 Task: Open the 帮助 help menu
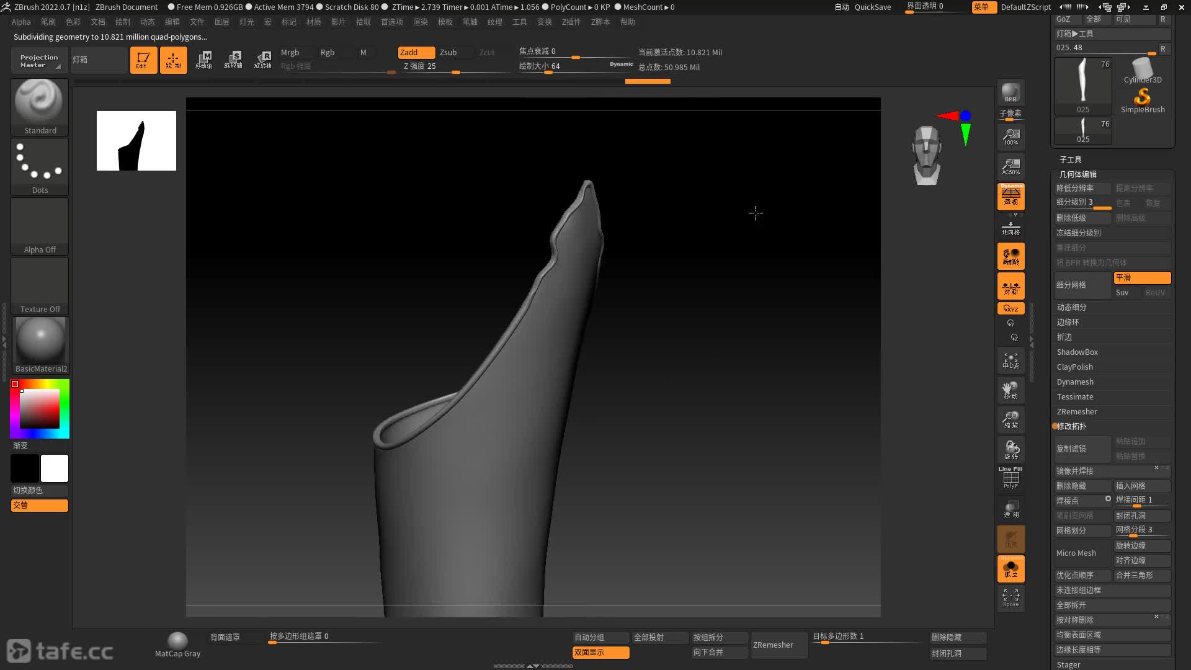(x=627, y=22)
